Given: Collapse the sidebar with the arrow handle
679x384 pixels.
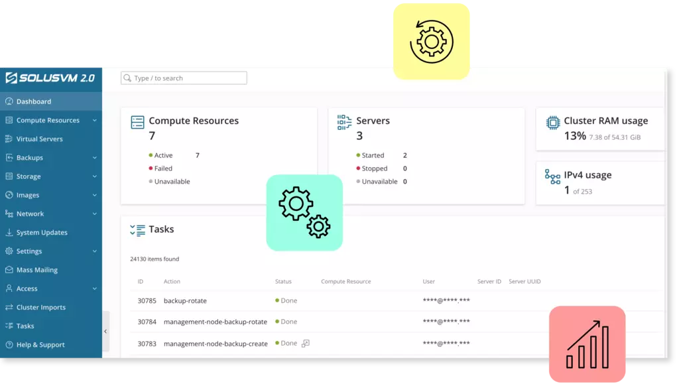Looking at the screenshot, I should (x=105, y=331).
